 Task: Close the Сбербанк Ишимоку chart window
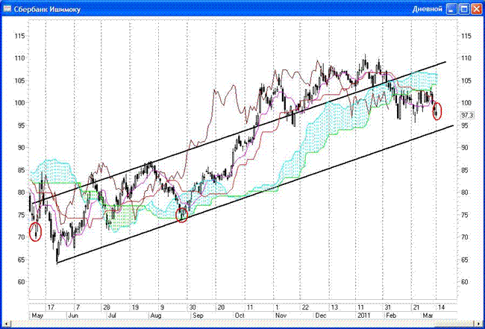(x=475, y=9)
